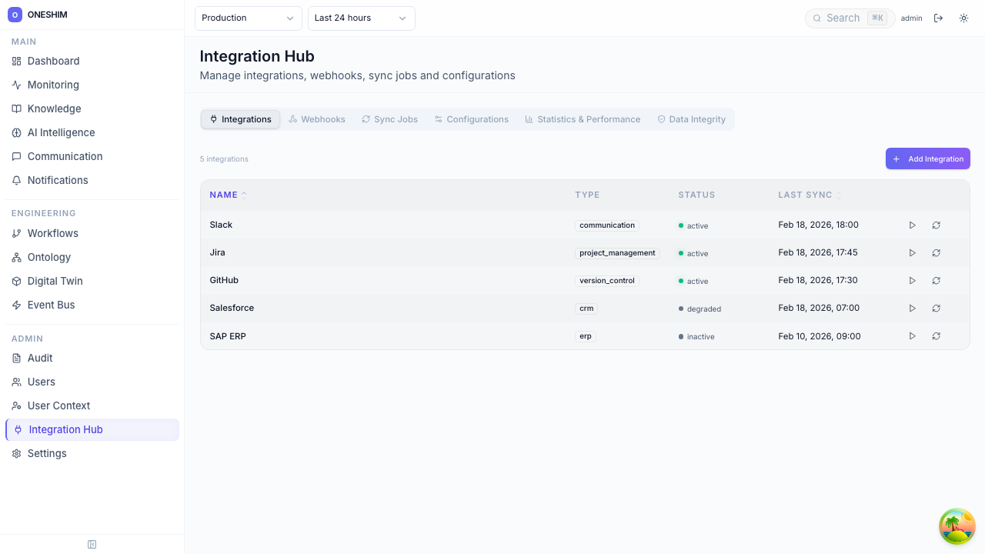Open the assistant widget in the corner
The image size is (985, 554).
click(957, 526)
